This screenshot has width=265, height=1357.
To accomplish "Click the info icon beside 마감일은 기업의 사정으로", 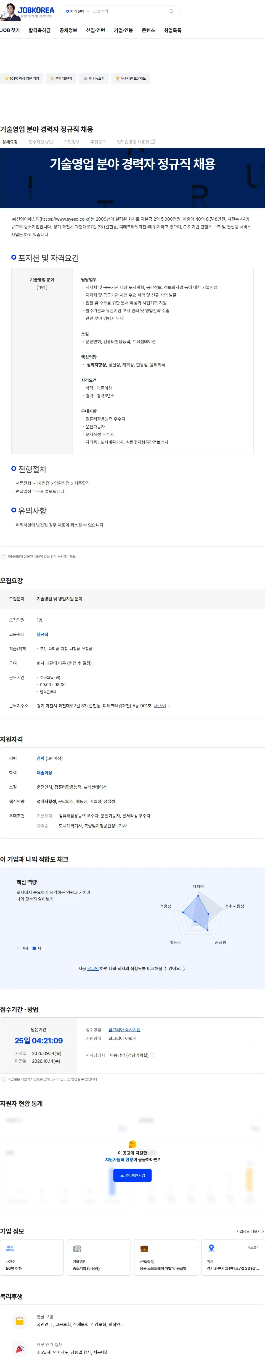I will (3, 1079).
